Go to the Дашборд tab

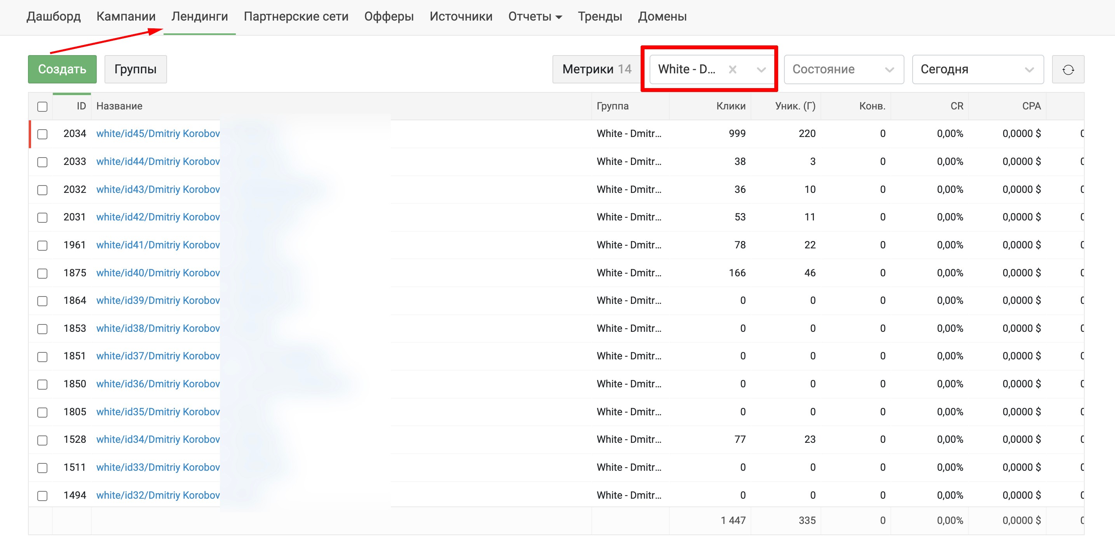[54, 16]
